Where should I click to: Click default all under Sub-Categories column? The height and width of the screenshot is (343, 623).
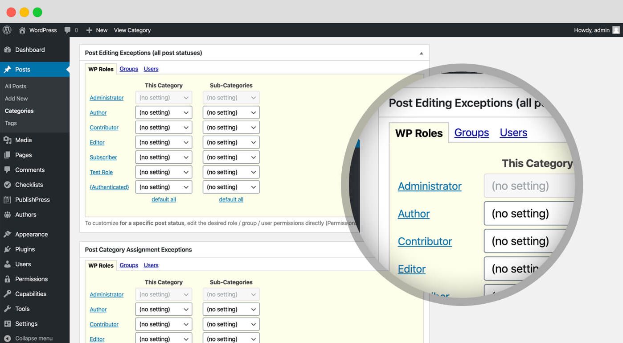[x=231, y=199]
